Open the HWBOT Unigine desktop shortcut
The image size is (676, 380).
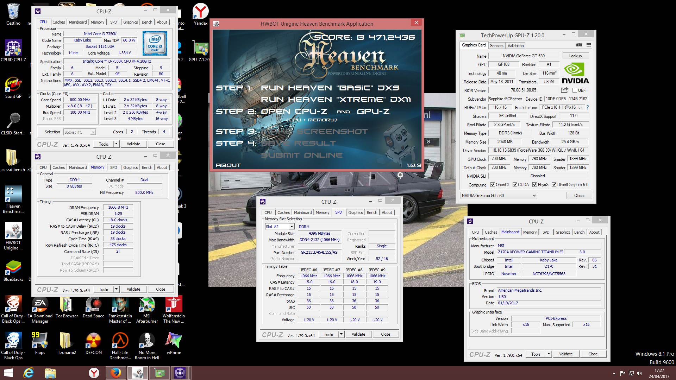[13, 236]
